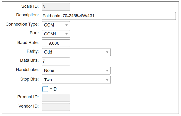Click the "Description:" label
This screenshot has height=116, width=181.
tap(27, 15)
